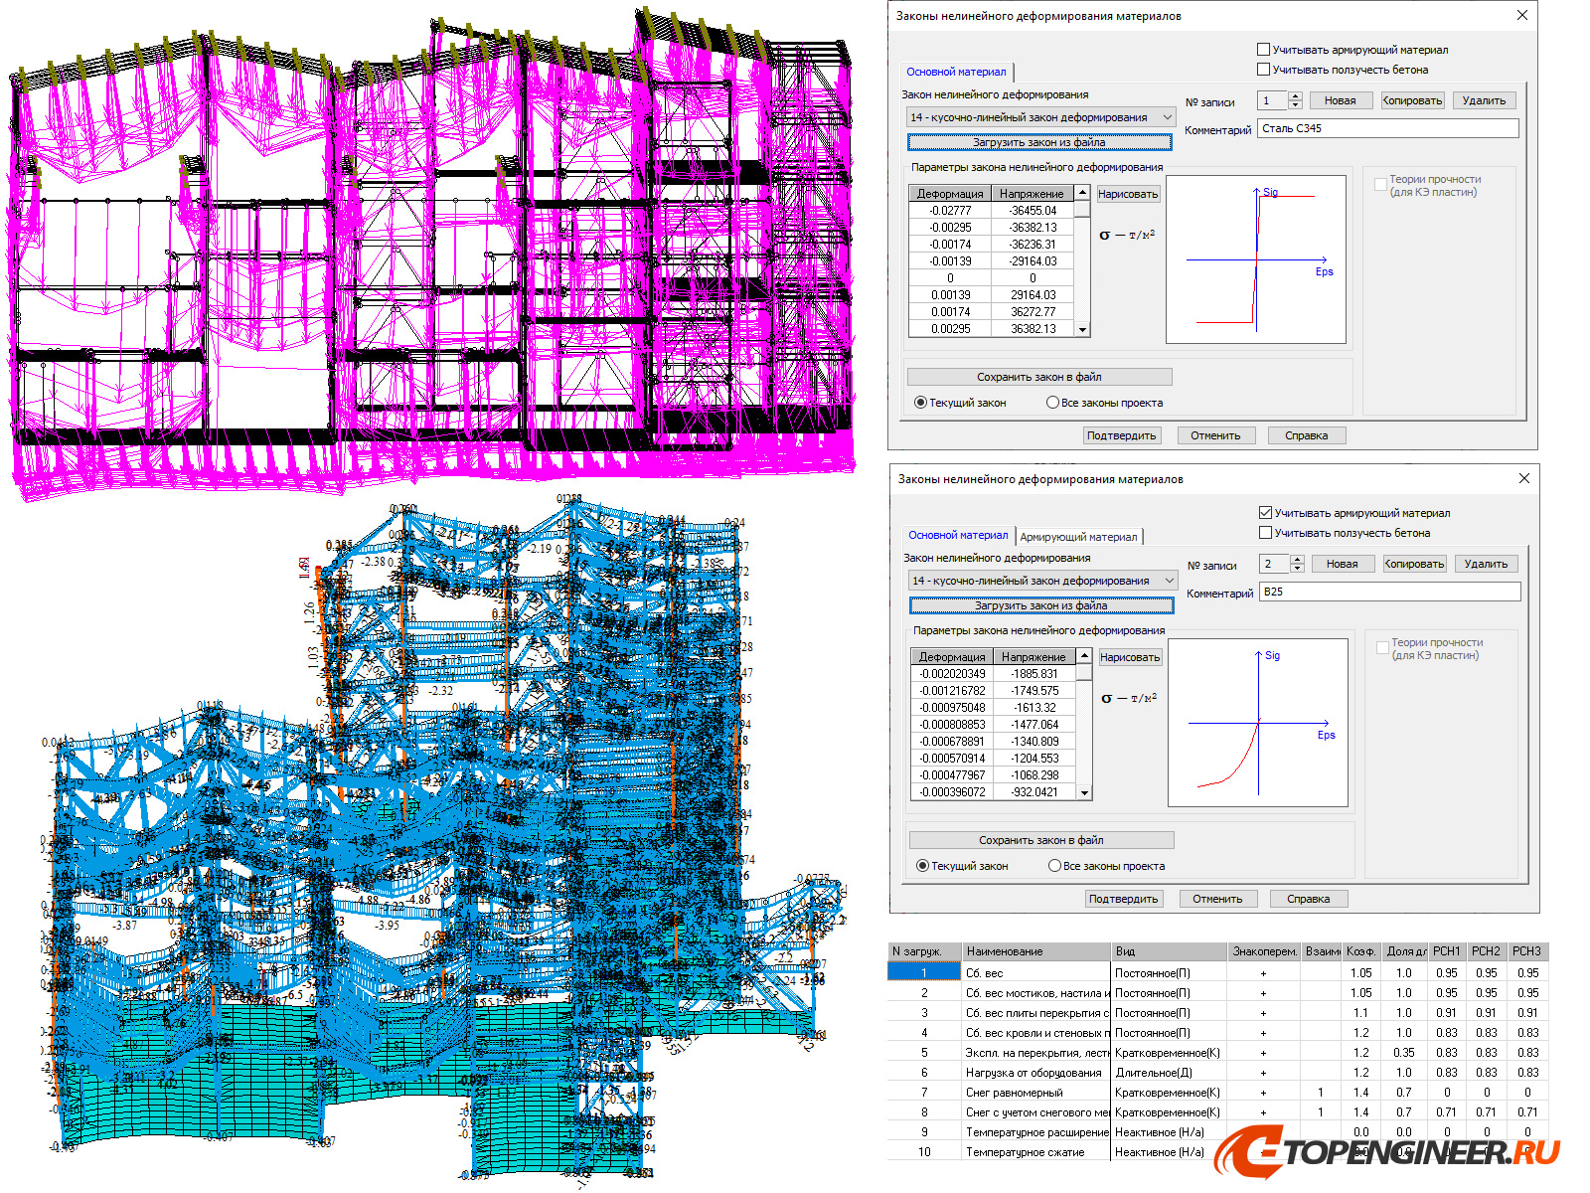The image size is (1590, 1193).
Task: Enable the "Учитывать ползучесть бетона" checkbox
Action: point(1264,69)
